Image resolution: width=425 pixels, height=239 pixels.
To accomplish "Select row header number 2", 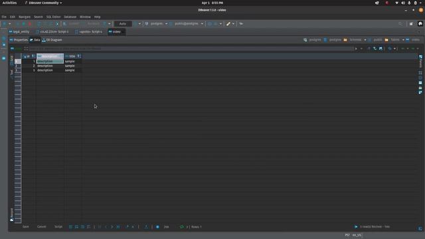I will pyautogui.click(x=18, y=66).
